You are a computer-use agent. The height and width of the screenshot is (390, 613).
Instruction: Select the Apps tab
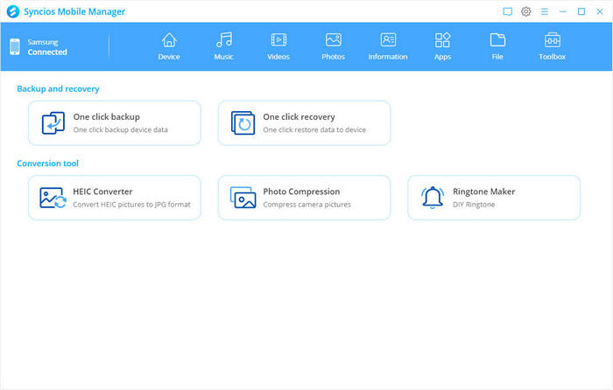[x=442, y=45]
